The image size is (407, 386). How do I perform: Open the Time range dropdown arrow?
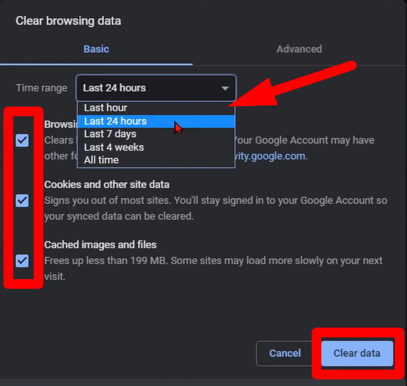tap(225, 88)
